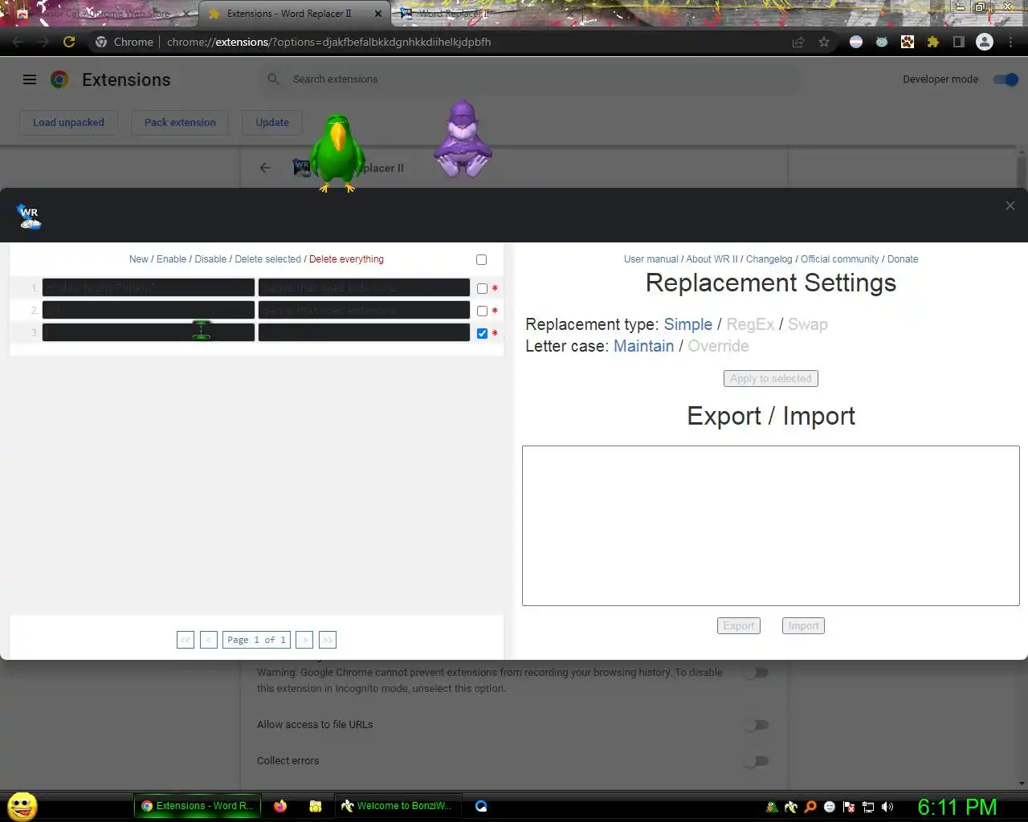Toggle Allow access to file URLs

point(756,725)
